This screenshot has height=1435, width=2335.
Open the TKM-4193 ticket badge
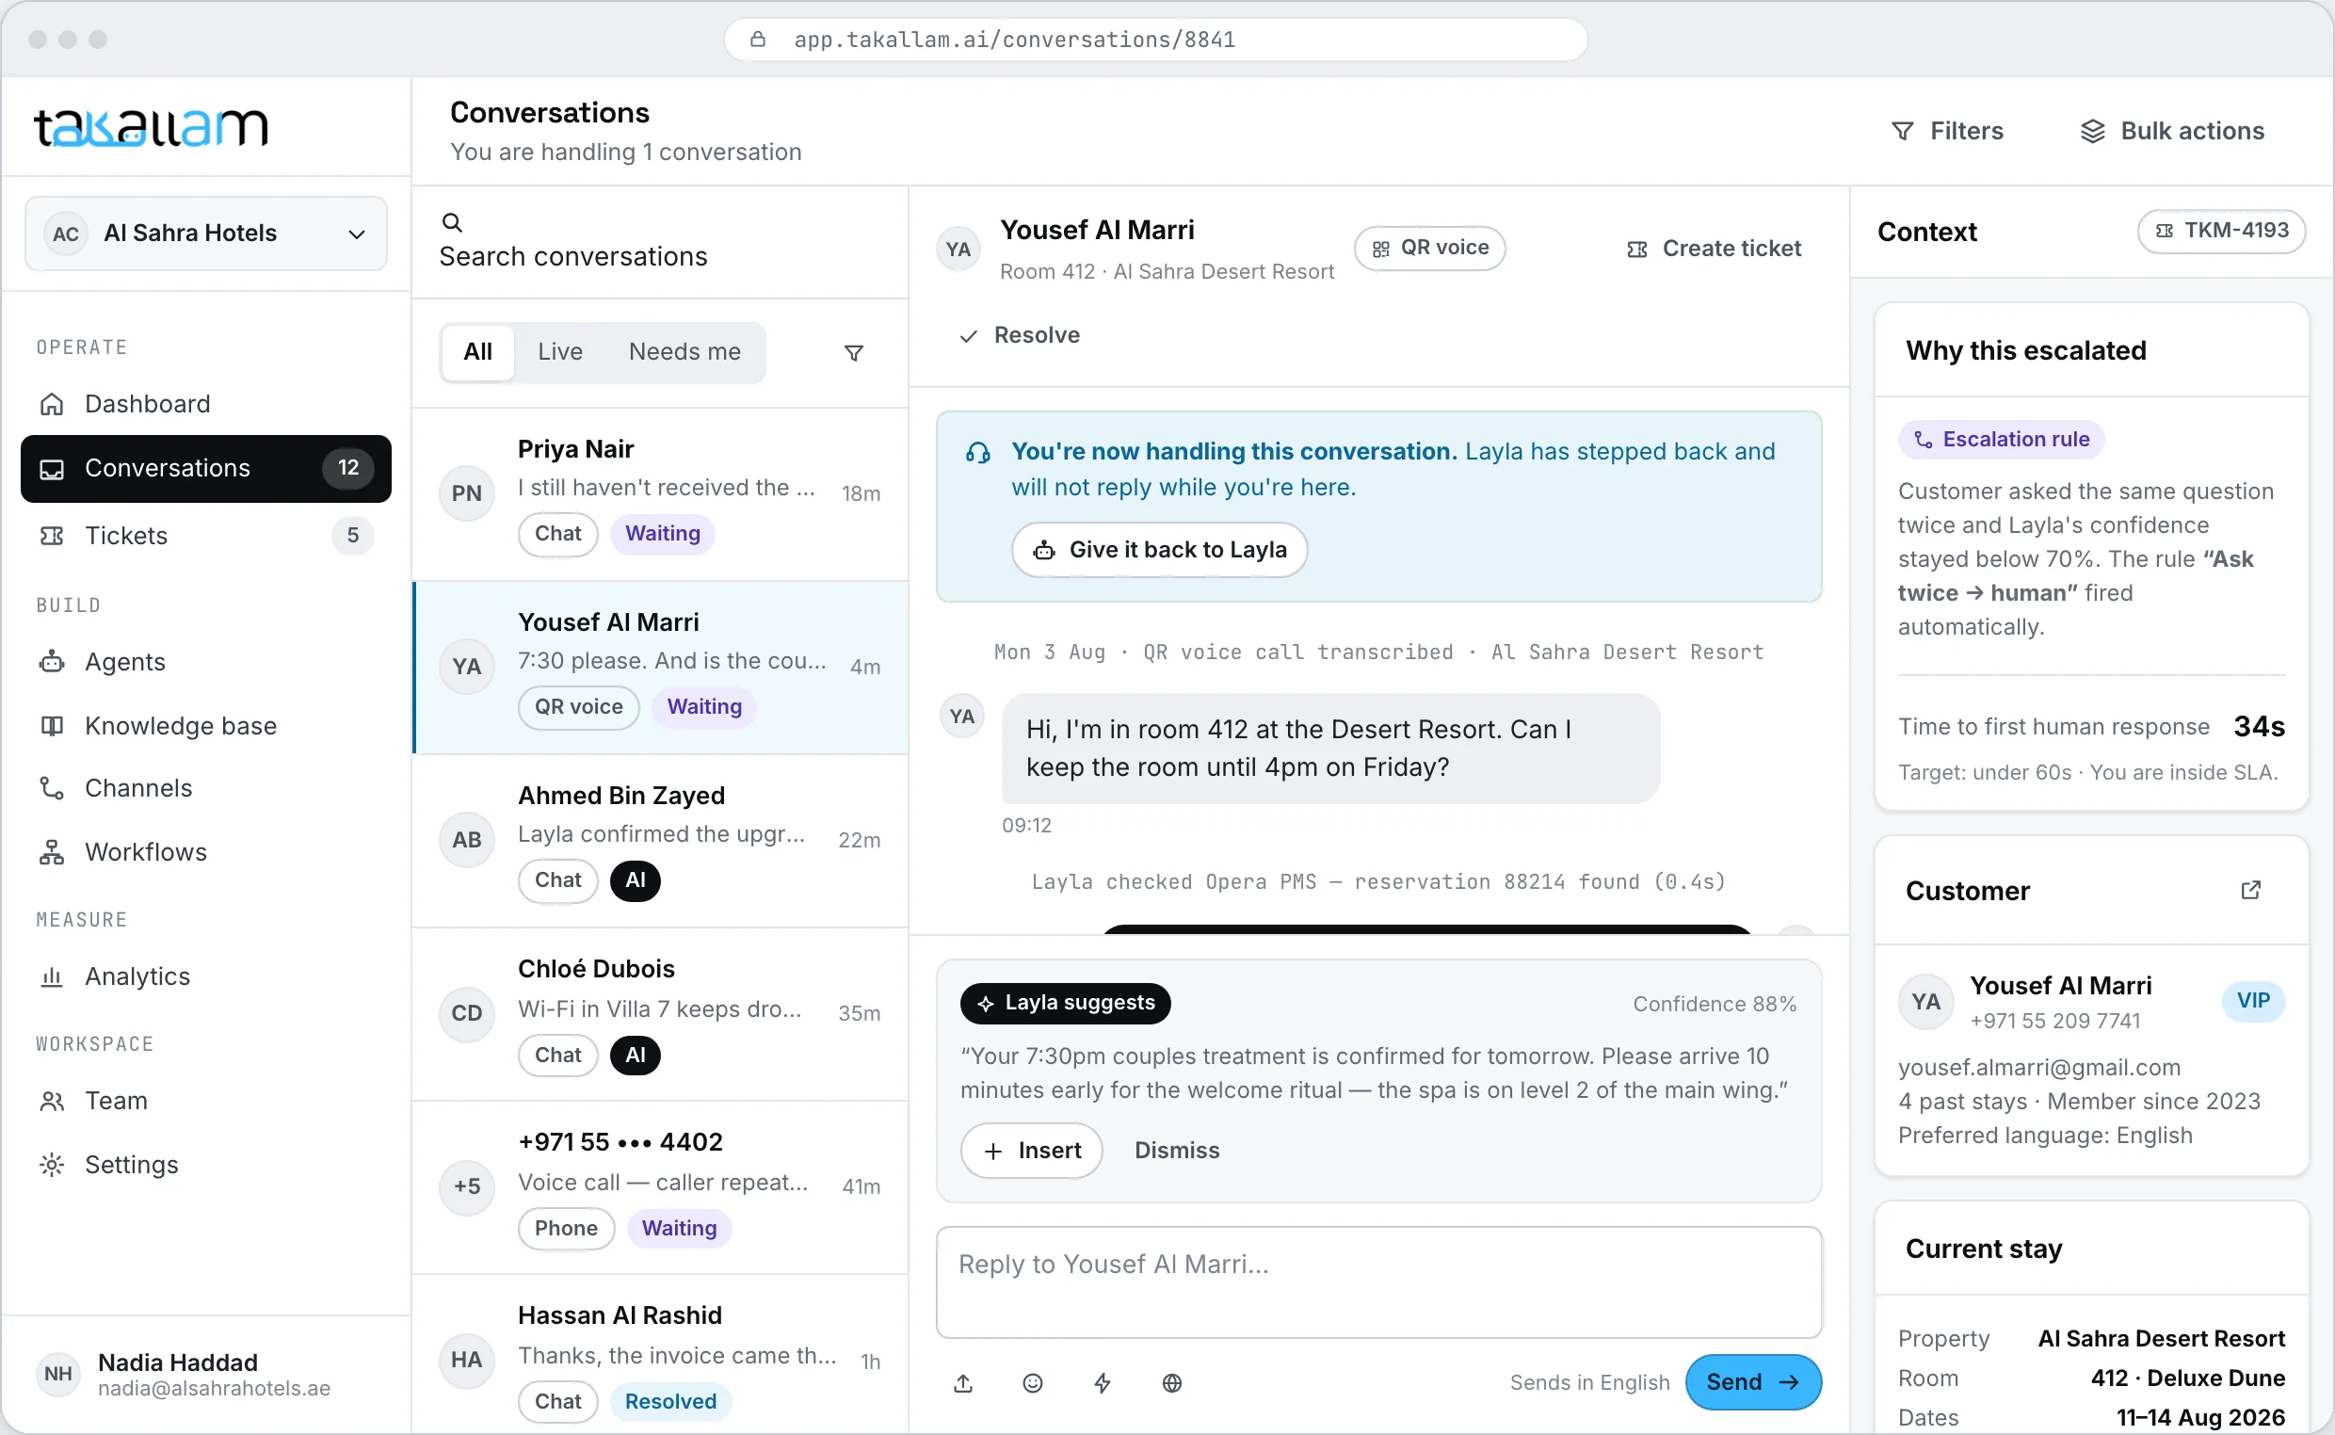click(2221, 231)
